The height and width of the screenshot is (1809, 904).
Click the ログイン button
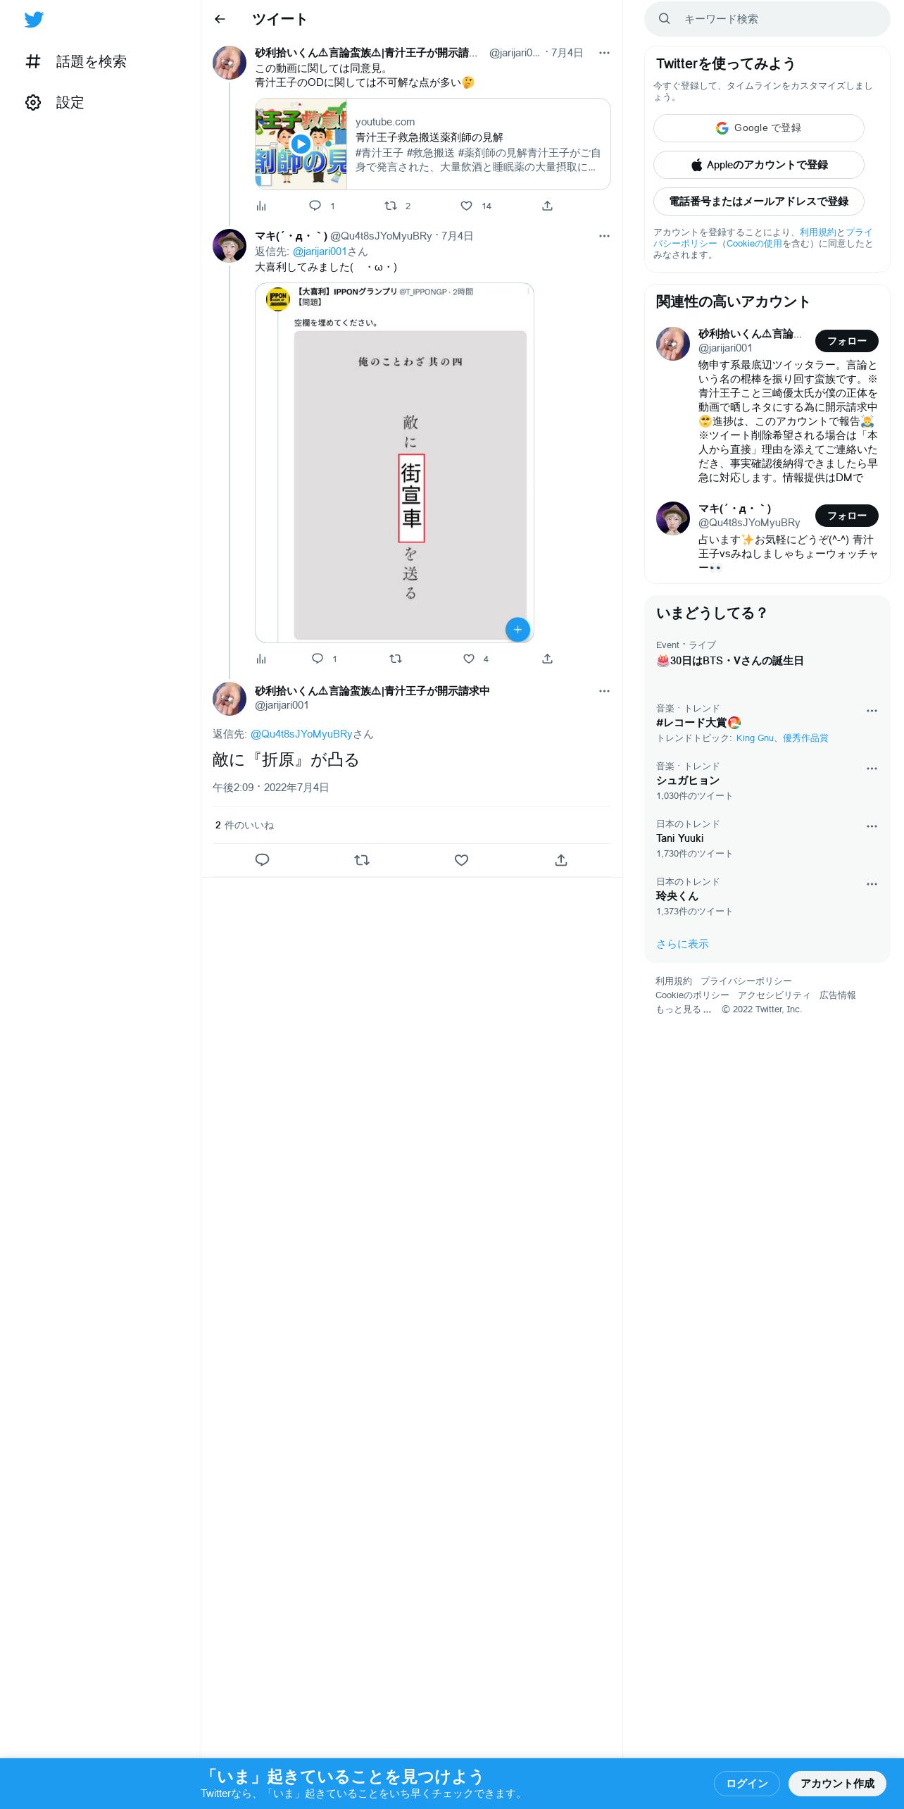746,1783
